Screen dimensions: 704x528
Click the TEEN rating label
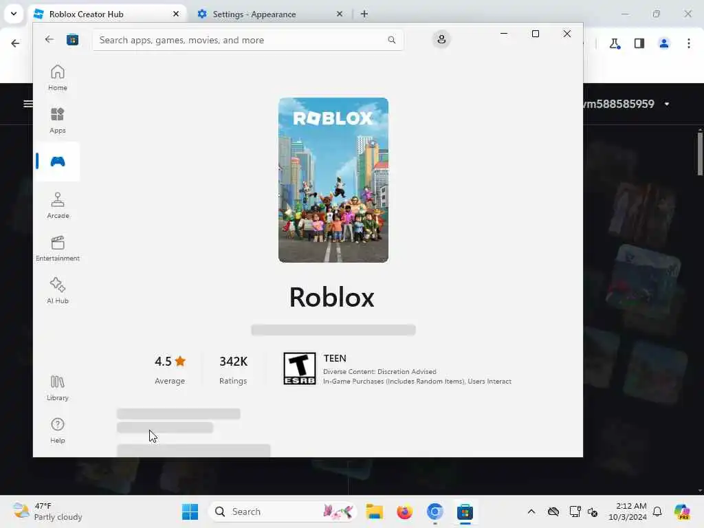pyautogui.click(x=335, y=358)
